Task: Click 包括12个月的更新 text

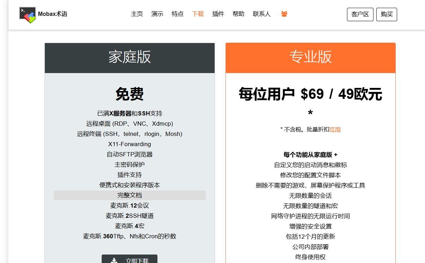Action: (x=311, y=237)
